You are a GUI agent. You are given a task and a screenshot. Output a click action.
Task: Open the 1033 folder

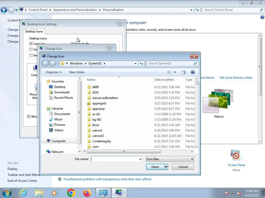click(95, 93)
